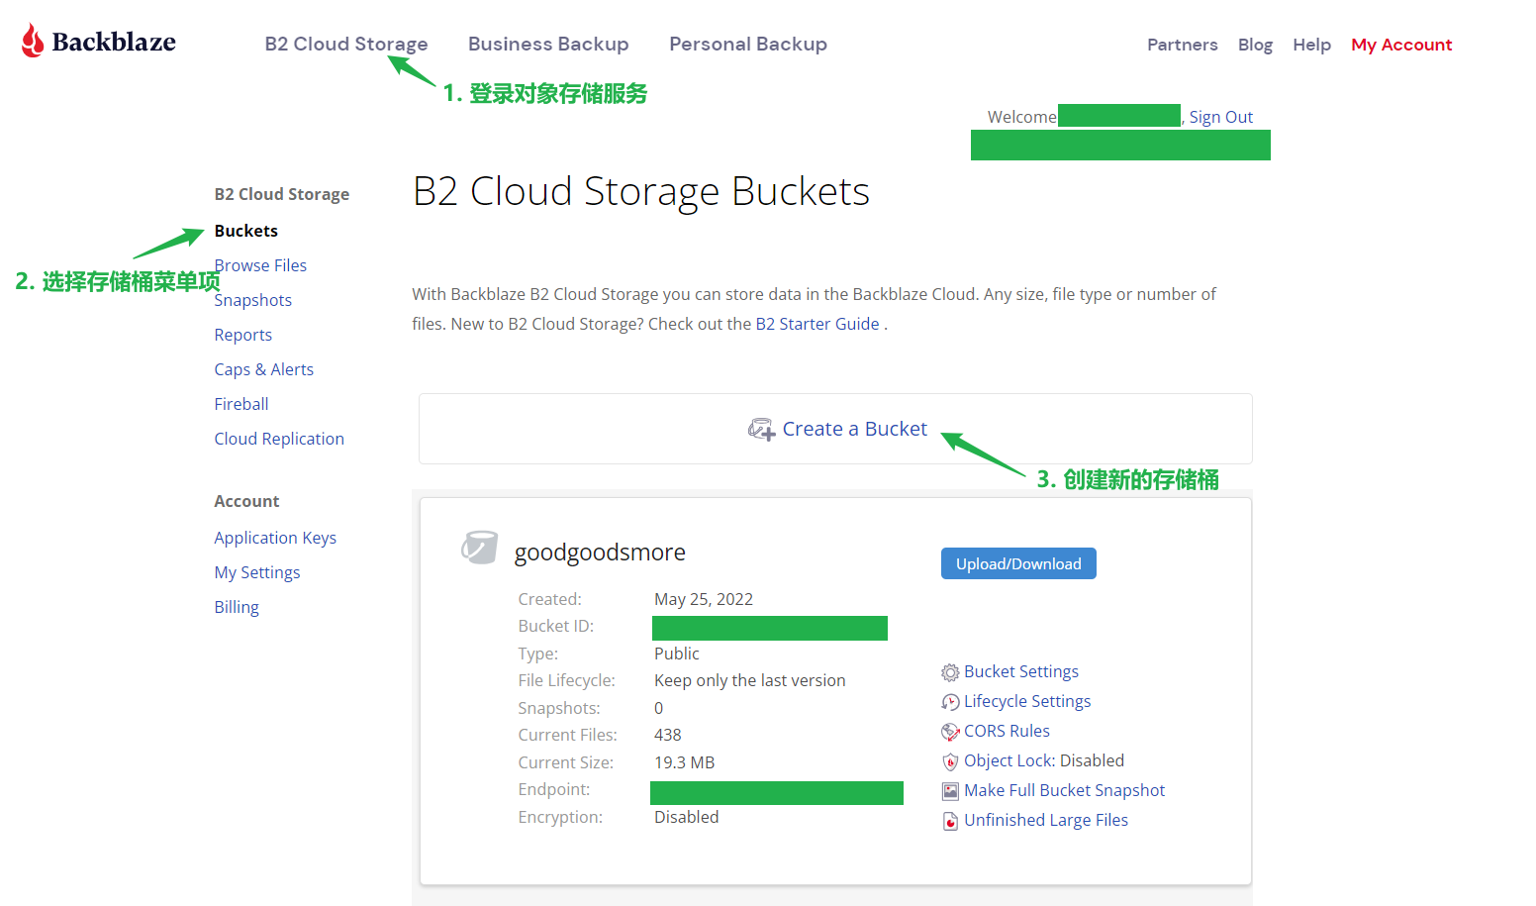Screen dimensions: 1536x906
Task: Click the Current Size value 19.3 MB
Action: [685, 762]
